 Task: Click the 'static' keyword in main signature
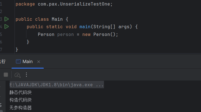click(x=54, y=27)
